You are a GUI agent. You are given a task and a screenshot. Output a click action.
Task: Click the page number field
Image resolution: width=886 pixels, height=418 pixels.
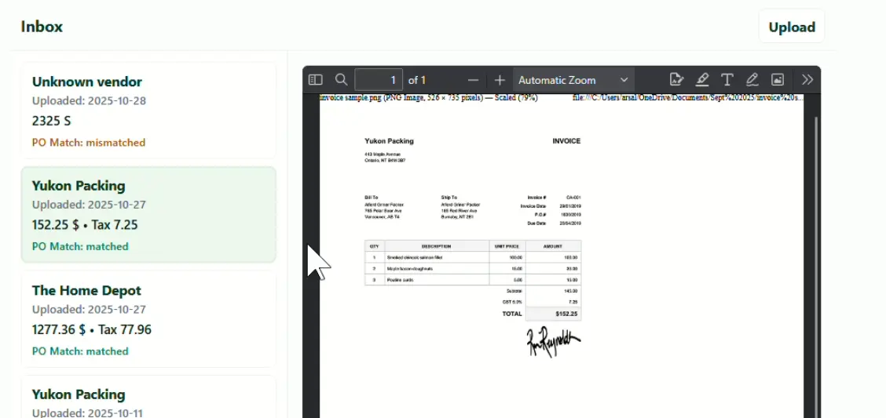tap(379, 80)
